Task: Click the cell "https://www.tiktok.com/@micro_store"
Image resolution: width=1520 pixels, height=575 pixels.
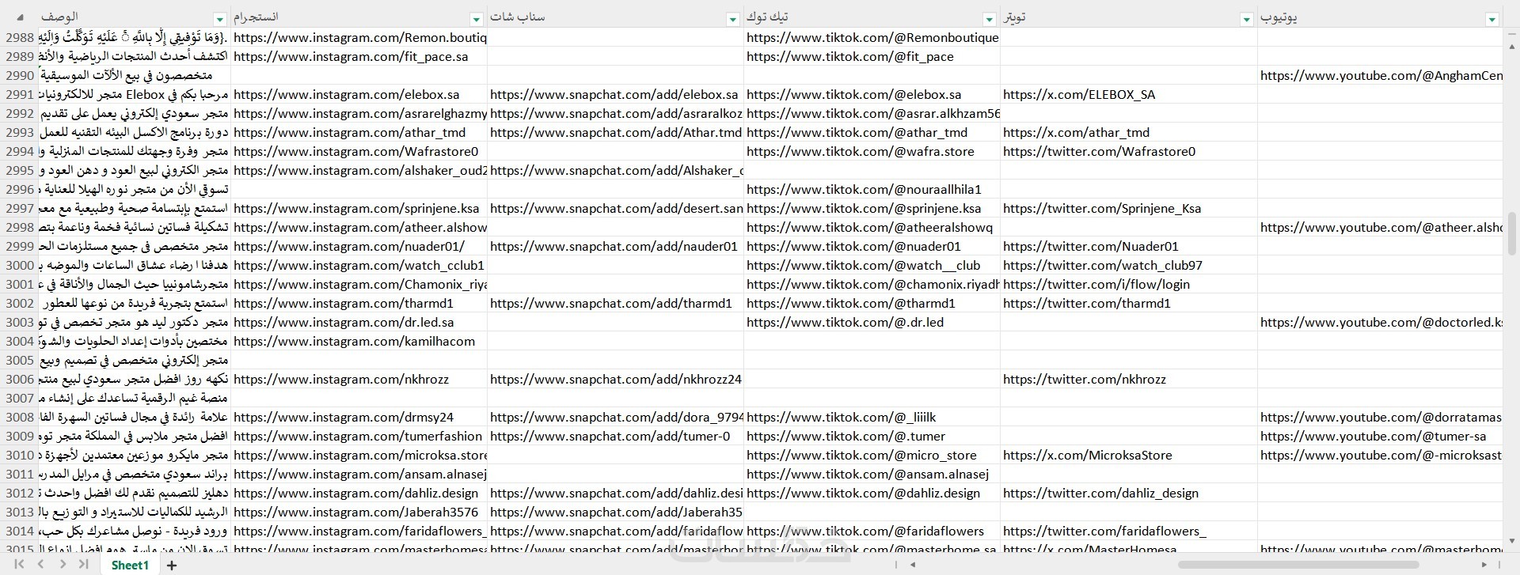Action: coord(872,456)
